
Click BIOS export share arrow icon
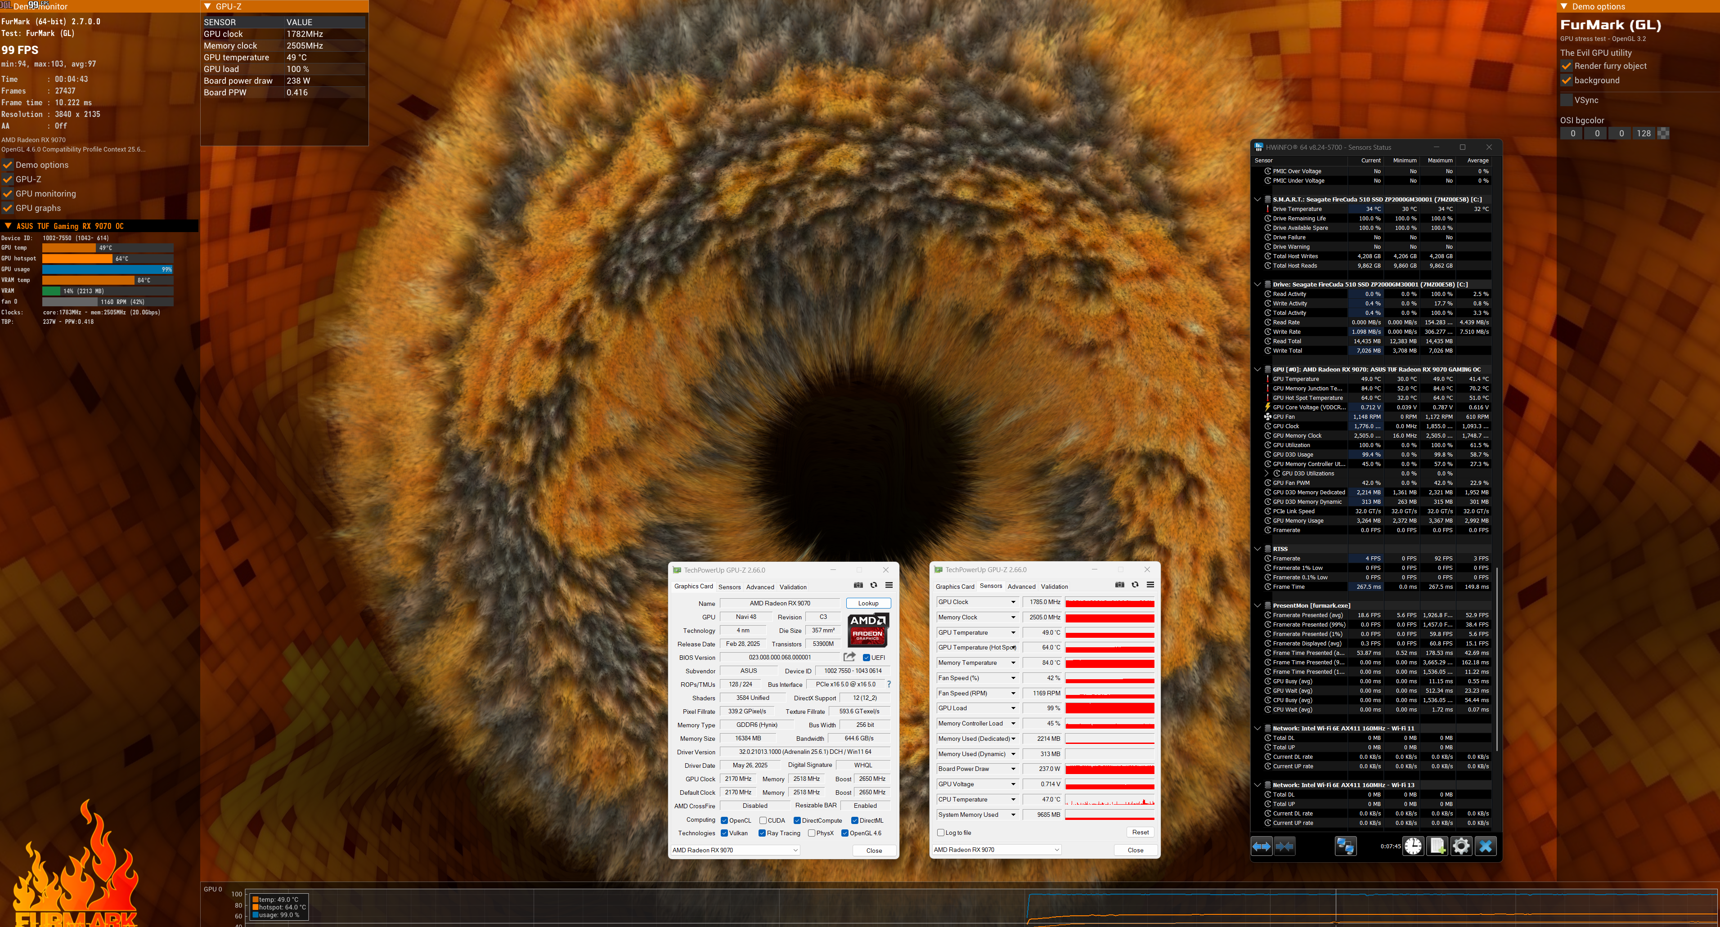pyautogui.click(x=849, y=657)
